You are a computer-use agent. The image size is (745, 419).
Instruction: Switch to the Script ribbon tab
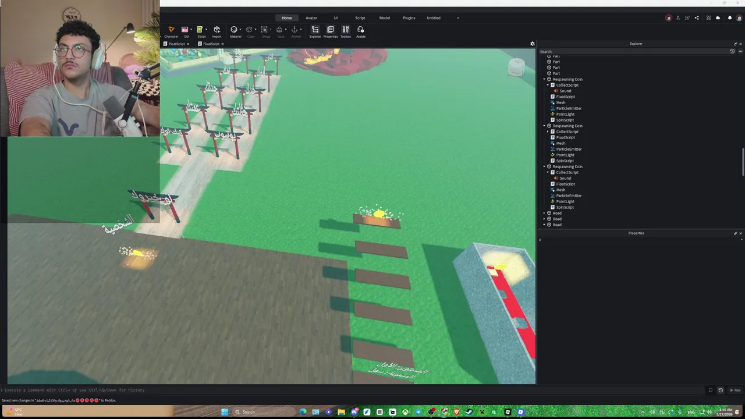click(360, 18)
